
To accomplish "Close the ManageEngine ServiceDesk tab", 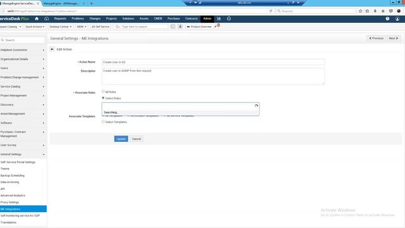I will coord(38,3).
